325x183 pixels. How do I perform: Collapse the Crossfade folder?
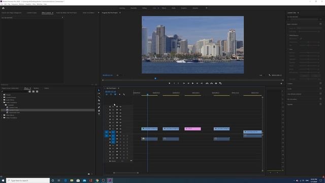4,105
